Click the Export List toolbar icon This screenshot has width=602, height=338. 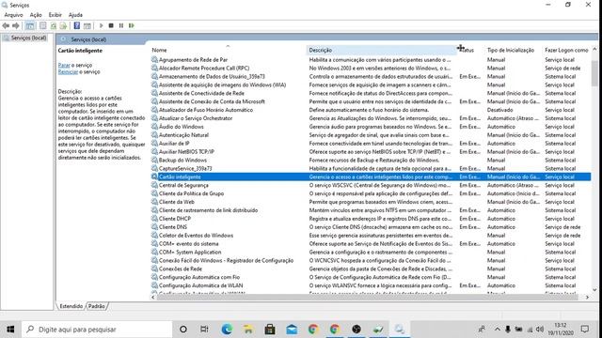pos(63,25)
